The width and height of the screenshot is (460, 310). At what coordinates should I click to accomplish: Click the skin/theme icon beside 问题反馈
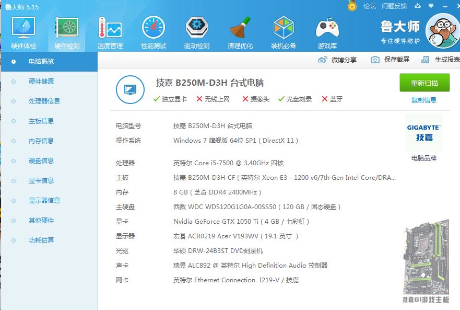[418, 6]
